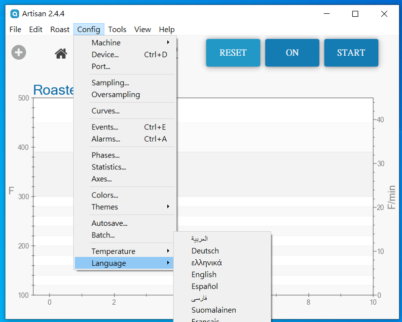Click the gray plus icon in toolbar

(19, 52)
